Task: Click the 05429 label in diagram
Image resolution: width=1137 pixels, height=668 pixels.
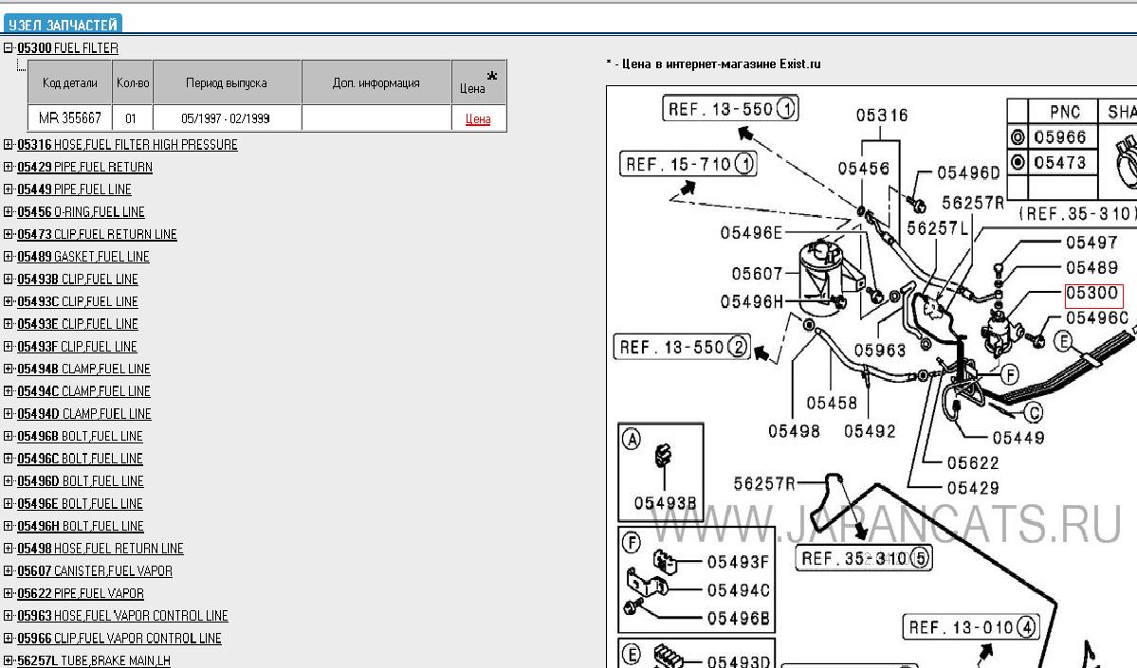Action: tap(972, 488)
